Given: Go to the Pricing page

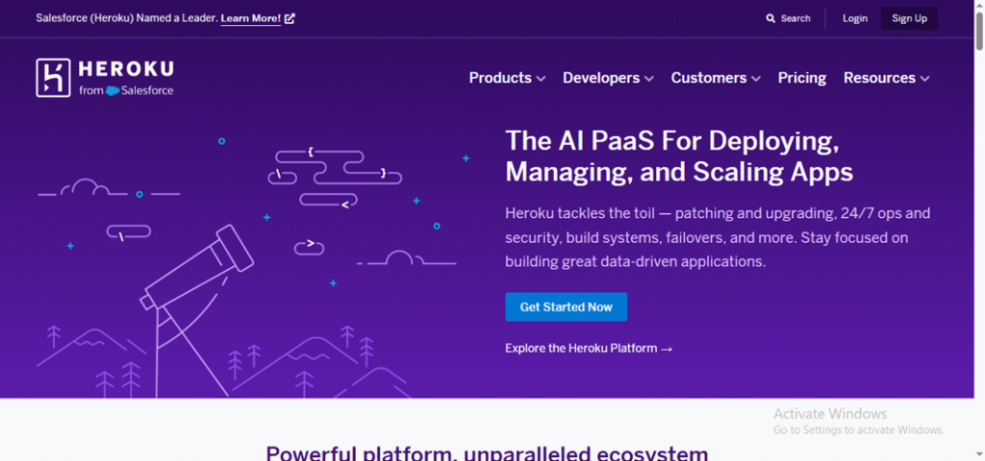Looking at the screenshot, I should [x=802, y=78].
